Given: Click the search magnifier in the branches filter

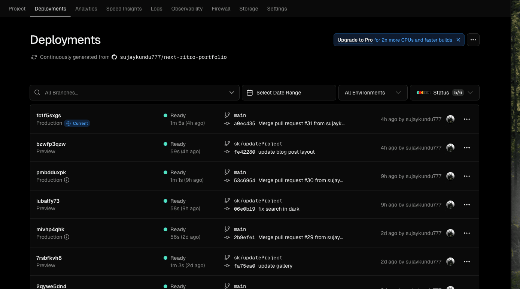Looking at the screenshot, I should pos(37,92).
